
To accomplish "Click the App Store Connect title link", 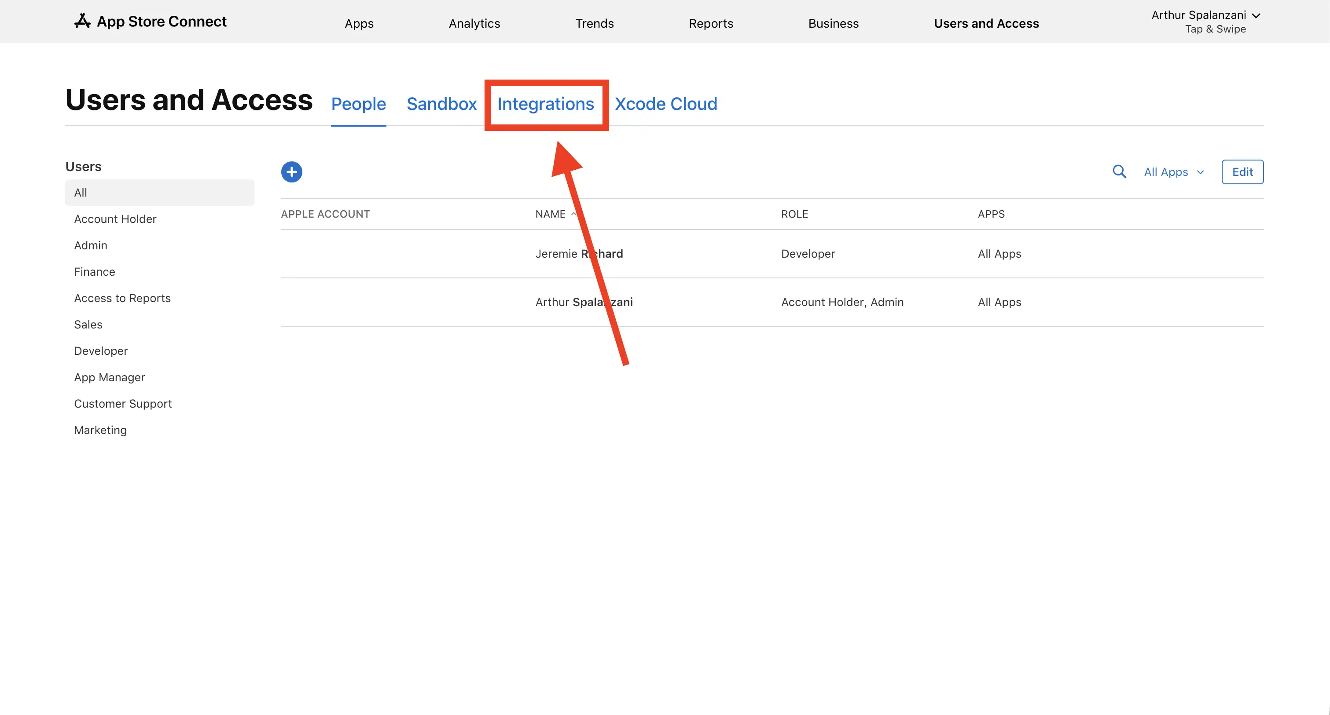I will 162,21.
